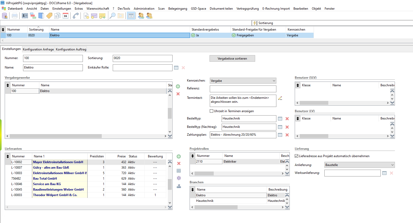Open Zahlungsplan selection table icon

coord(280,135)
